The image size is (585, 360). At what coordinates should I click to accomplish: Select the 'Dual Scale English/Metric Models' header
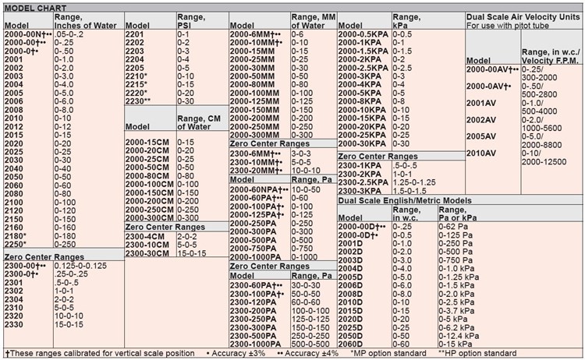pos(405,200)
